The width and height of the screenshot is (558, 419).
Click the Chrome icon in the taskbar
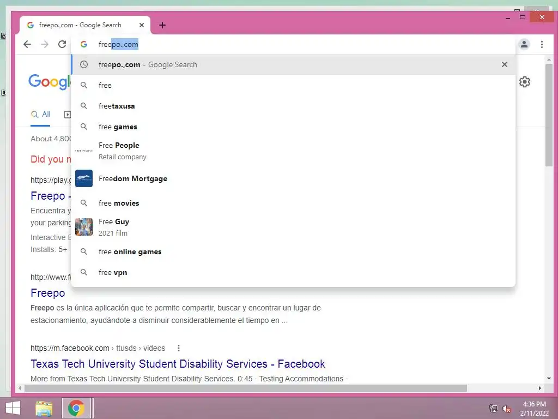pos(76,408)
